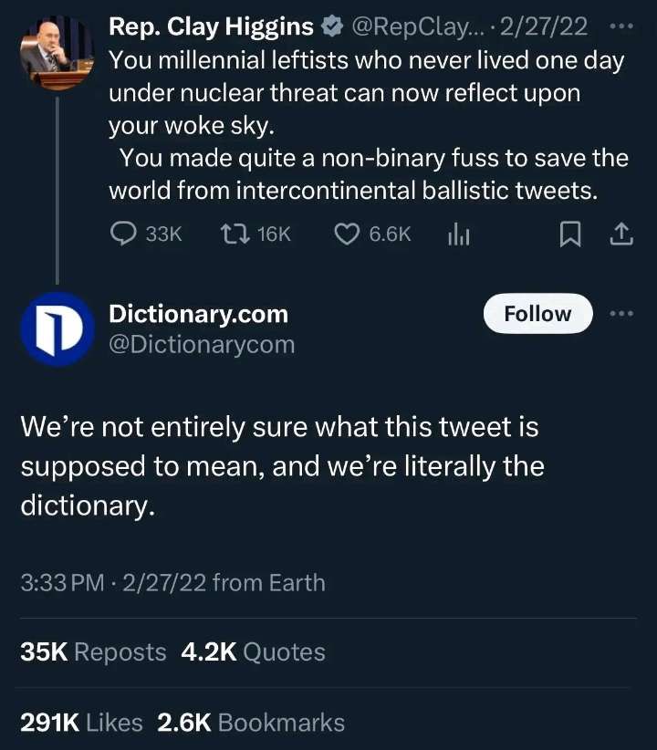This screenshot has height=750, width=657.
Task: Like the Clay Higgins tweet
Action: coord(347,234)
